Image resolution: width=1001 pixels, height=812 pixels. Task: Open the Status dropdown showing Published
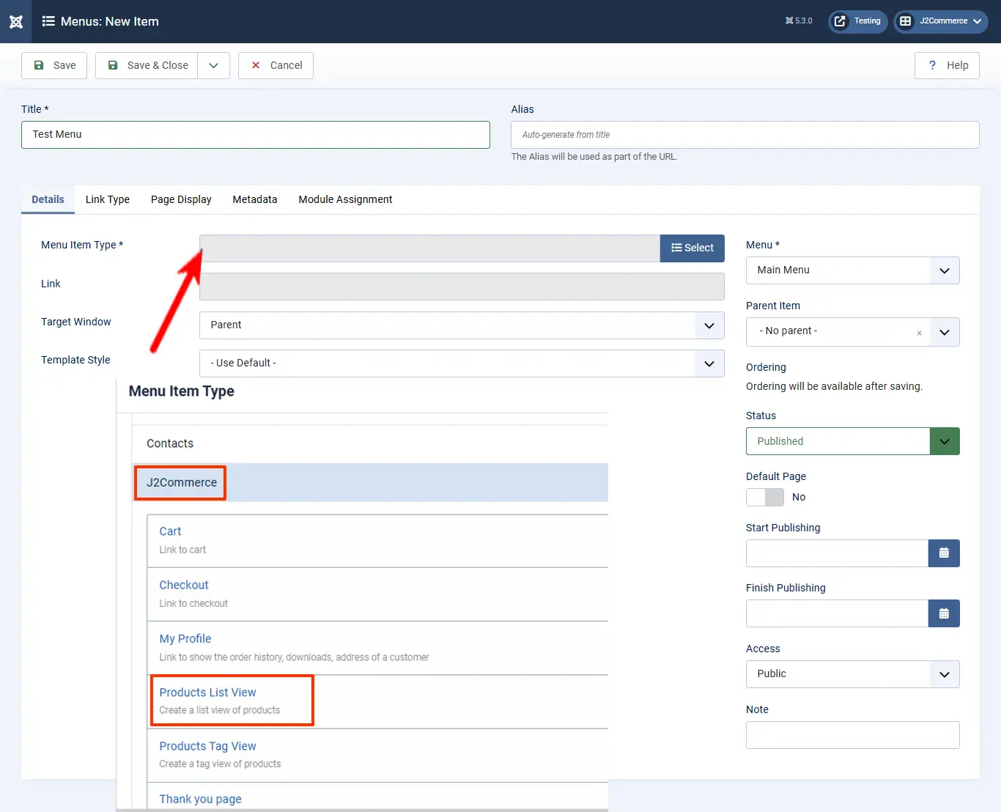point(853,441)
